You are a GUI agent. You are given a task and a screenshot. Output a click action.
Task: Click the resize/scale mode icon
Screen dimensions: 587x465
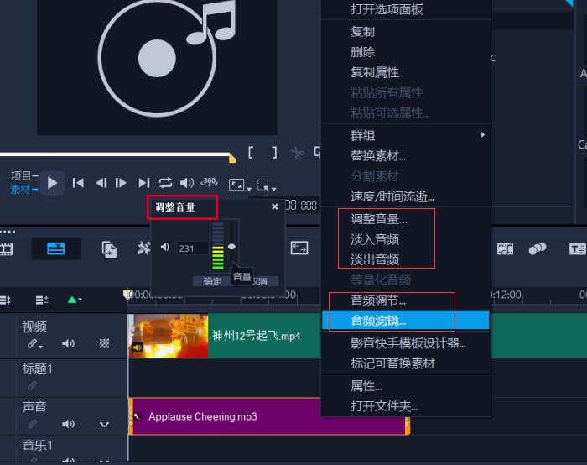236,185
